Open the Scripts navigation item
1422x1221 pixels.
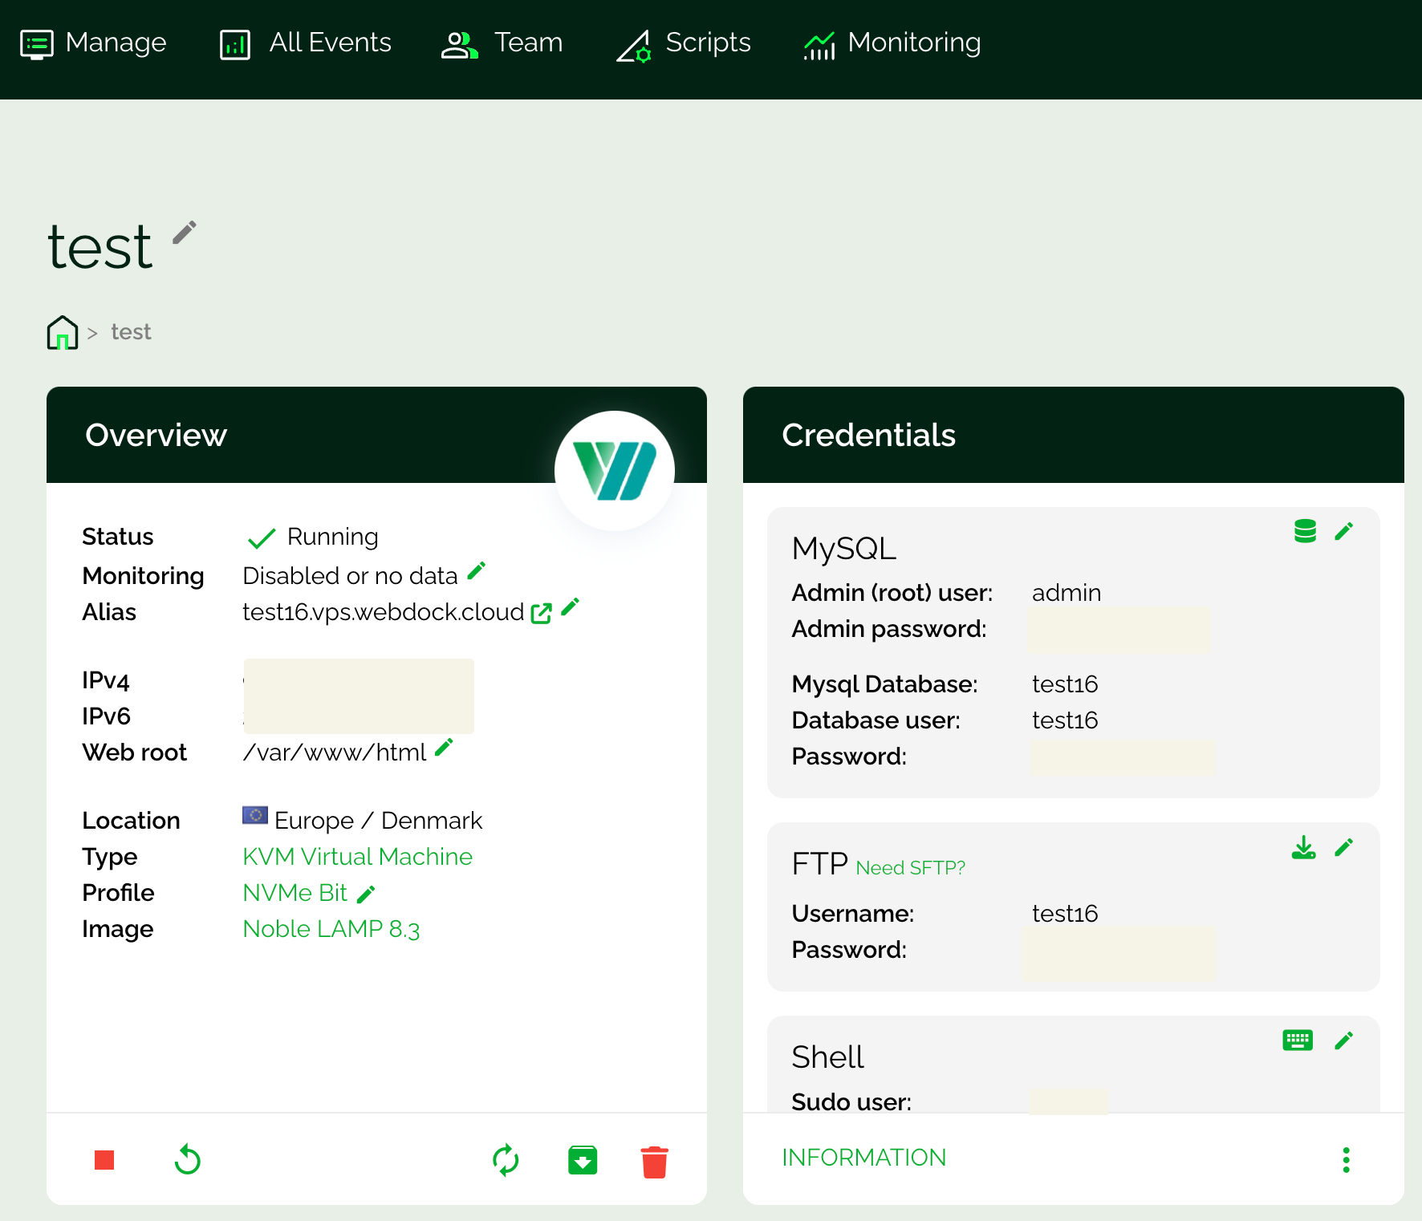click(684, 43)
